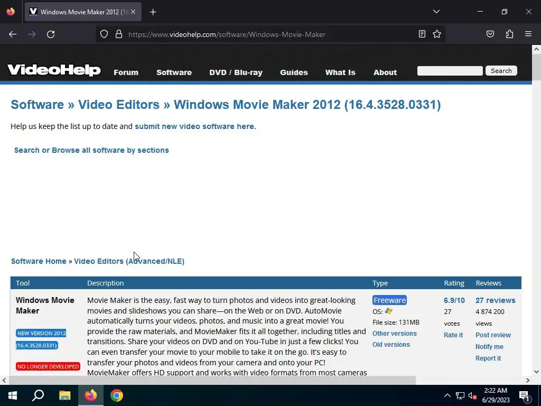The width and height of the screenshot is (541, 406).
Task: Open the DVD / Blu-ray menu
Action: point(236,72)
